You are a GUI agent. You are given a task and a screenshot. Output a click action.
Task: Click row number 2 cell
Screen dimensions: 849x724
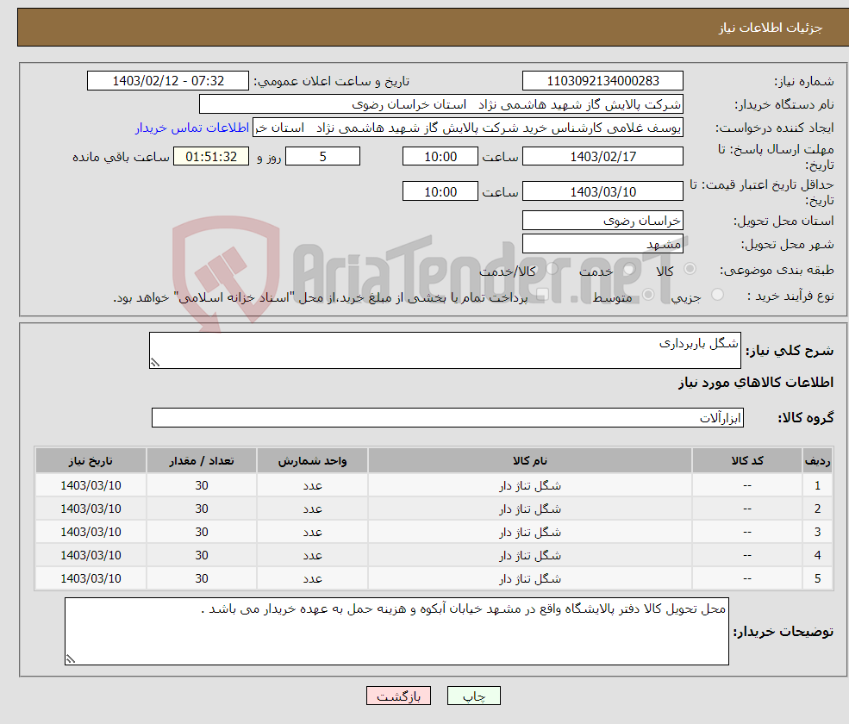pos(817,509)
